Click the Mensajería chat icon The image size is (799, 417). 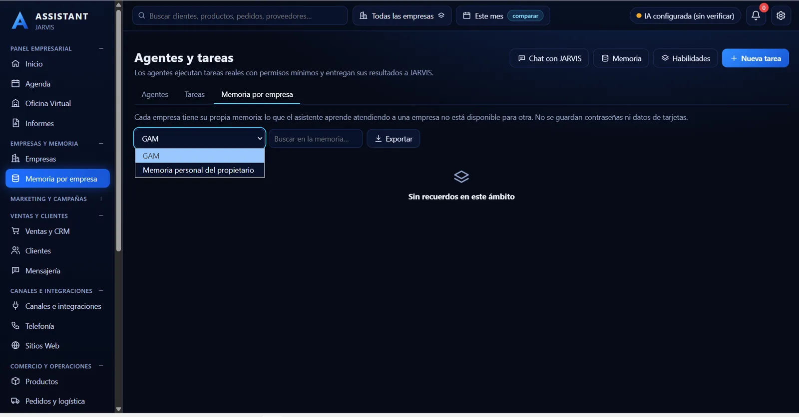coord(15,270)
